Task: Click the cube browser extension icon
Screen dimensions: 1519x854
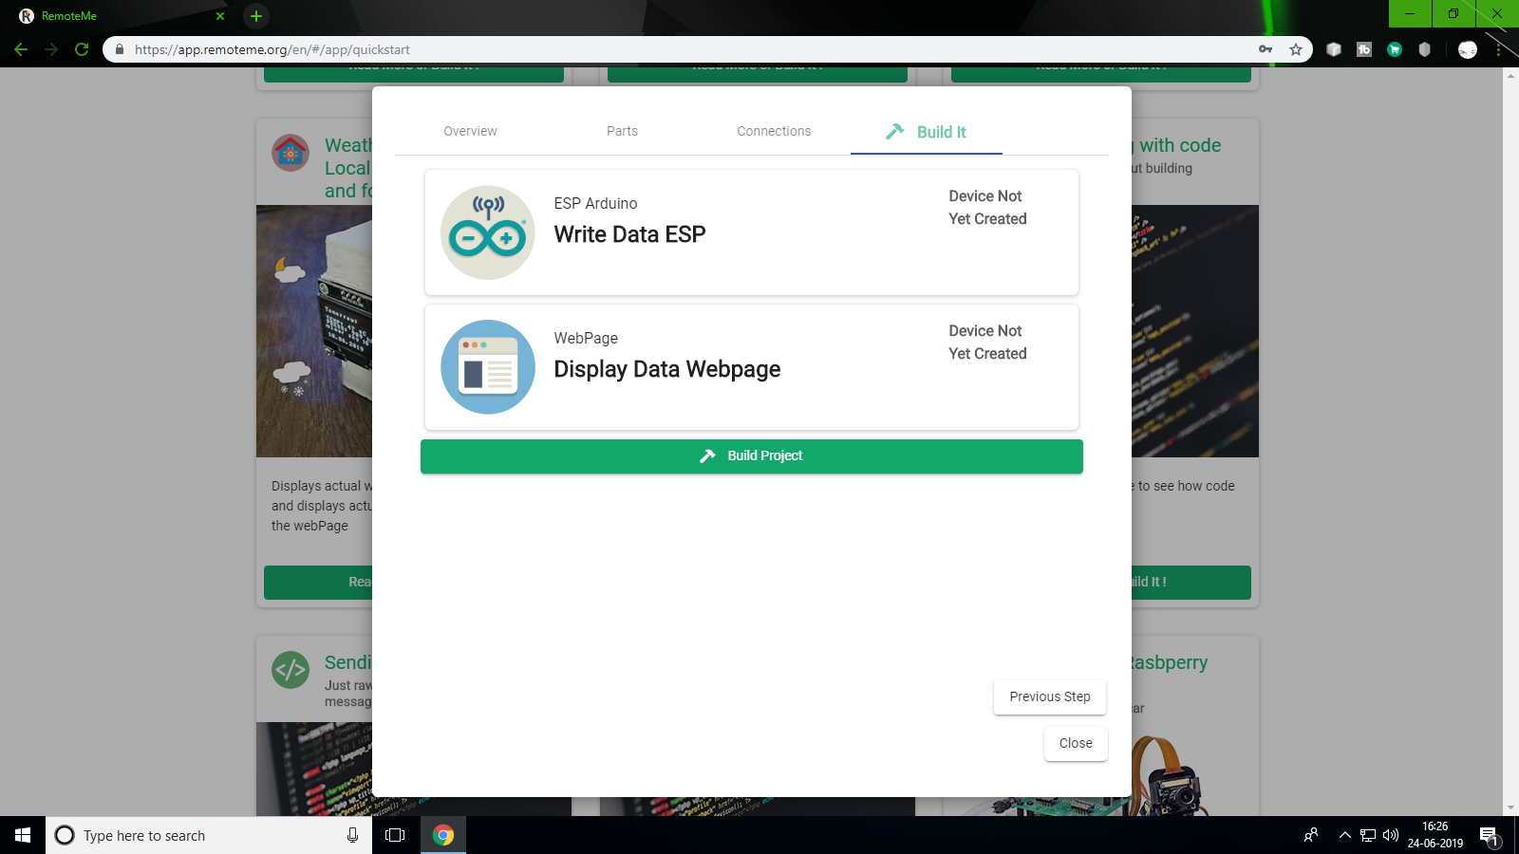Action: [1334, 49]
